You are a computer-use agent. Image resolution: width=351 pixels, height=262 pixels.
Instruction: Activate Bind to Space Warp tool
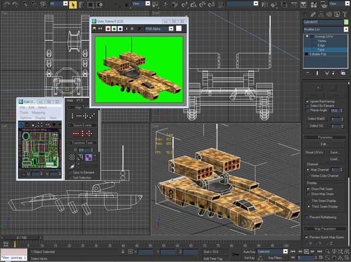coord(43,4)
